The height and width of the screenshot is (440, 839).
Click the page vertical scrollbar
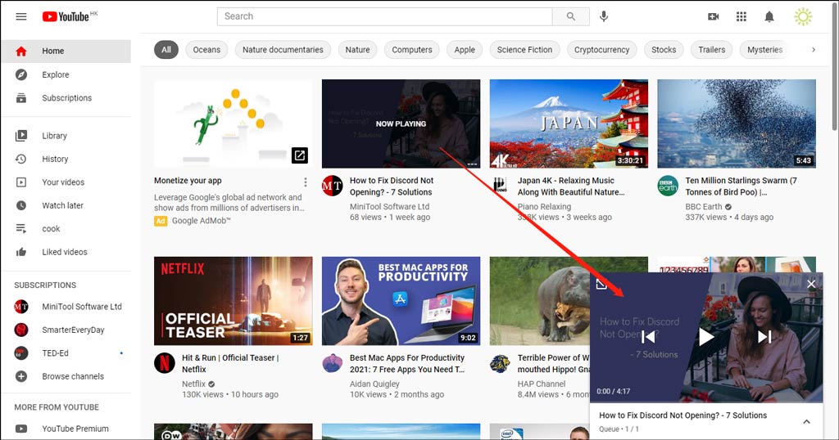pyautogui.click(x=835, y=69)
